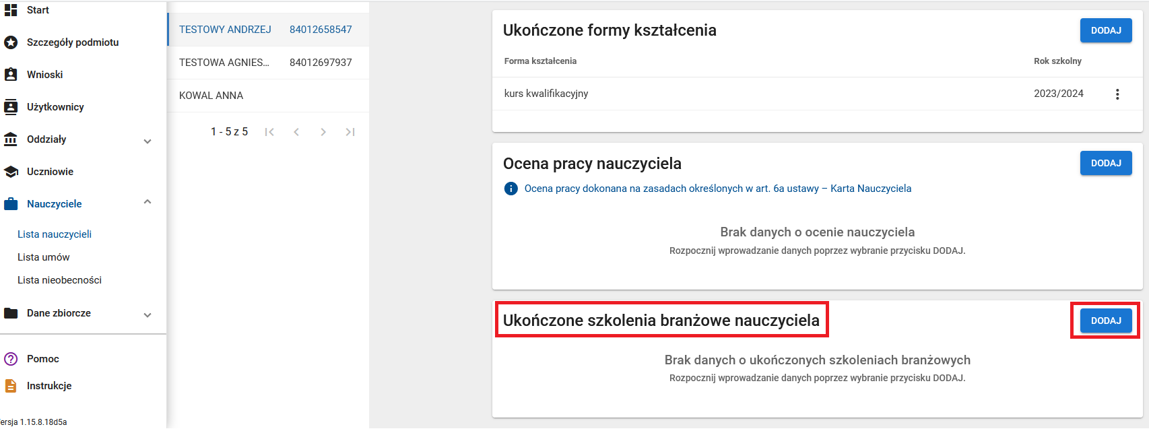Screen dimensions: 1149x431
Task: Expand the Oddziały section
Action: click(147, 139)
